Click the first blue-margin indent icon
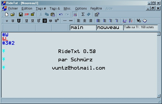 [98, 21]
